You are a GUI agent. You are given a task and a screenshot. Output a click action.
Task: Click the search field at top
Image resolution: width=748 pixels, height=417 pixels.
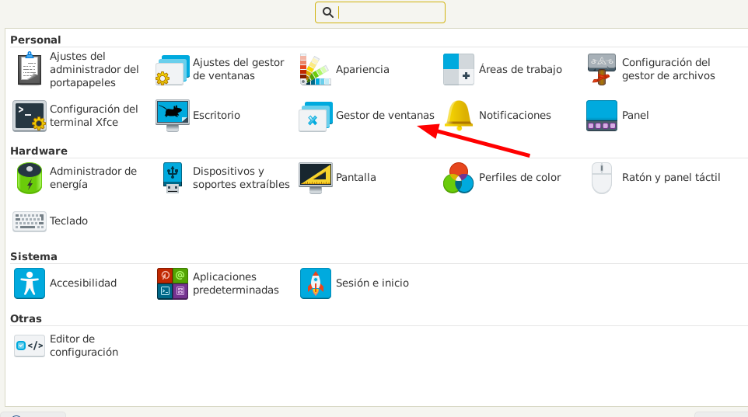coord(389,12)
